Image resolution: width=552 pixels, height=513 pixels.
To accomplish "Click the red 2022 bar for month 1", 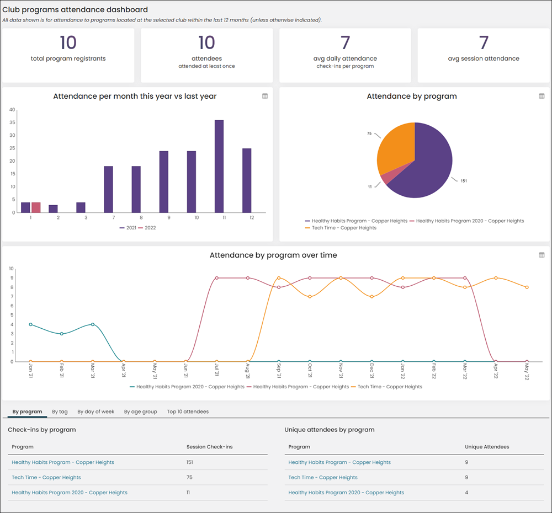I will coord(36,207).
